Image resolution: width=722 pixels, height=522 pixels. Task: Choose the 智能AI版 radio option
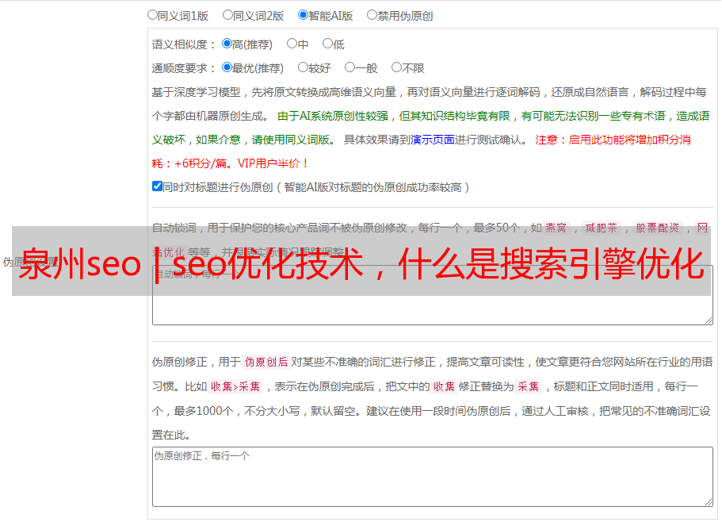(x=303, y=15)
